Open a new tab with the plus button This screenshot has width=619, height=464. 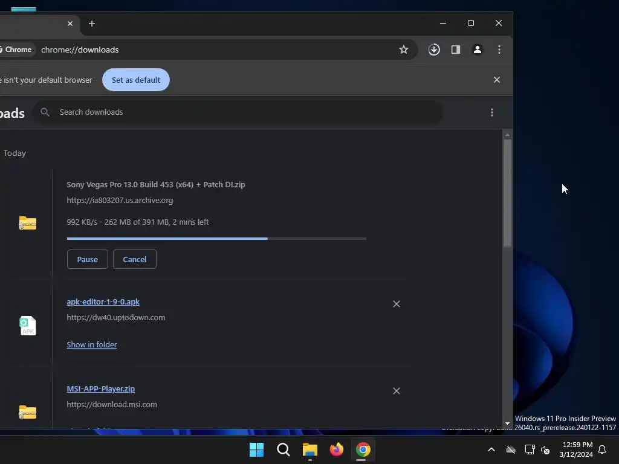92,24
